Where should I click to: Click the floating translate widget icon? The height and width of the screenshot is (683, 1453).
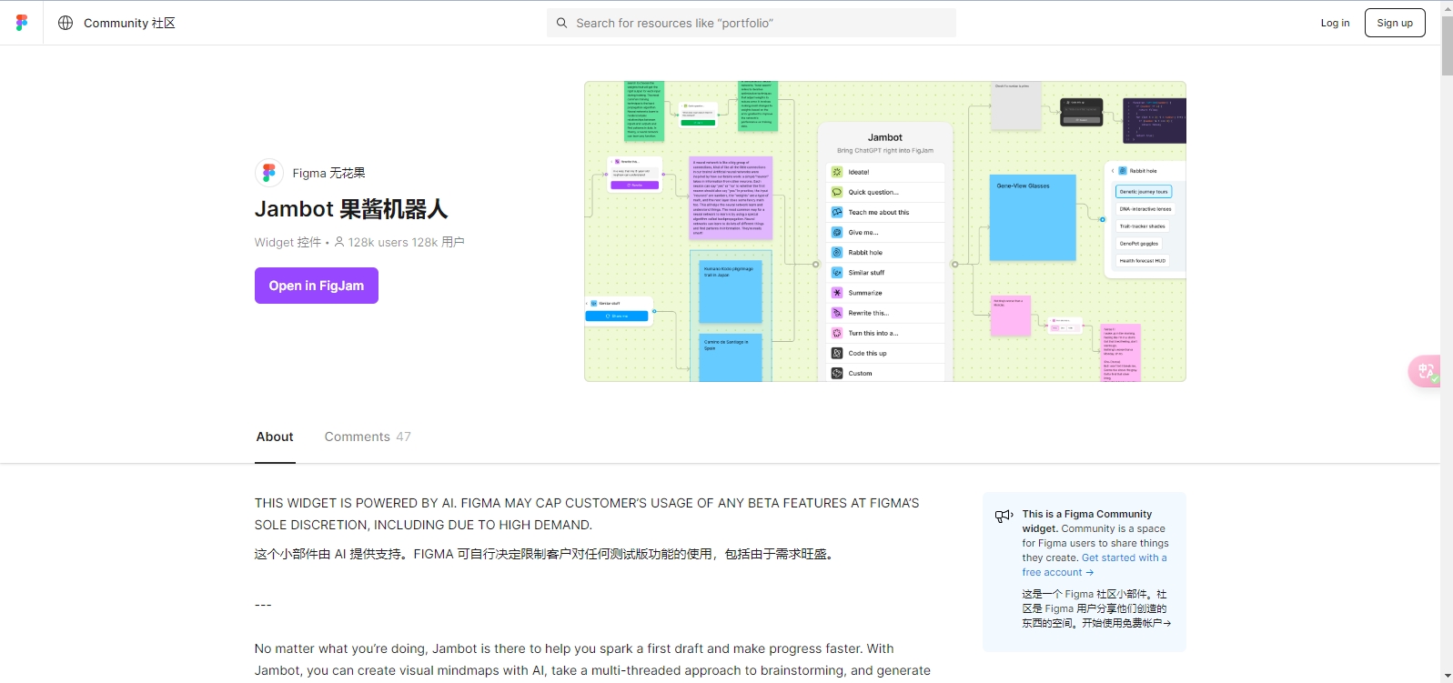pos(1425,371)
